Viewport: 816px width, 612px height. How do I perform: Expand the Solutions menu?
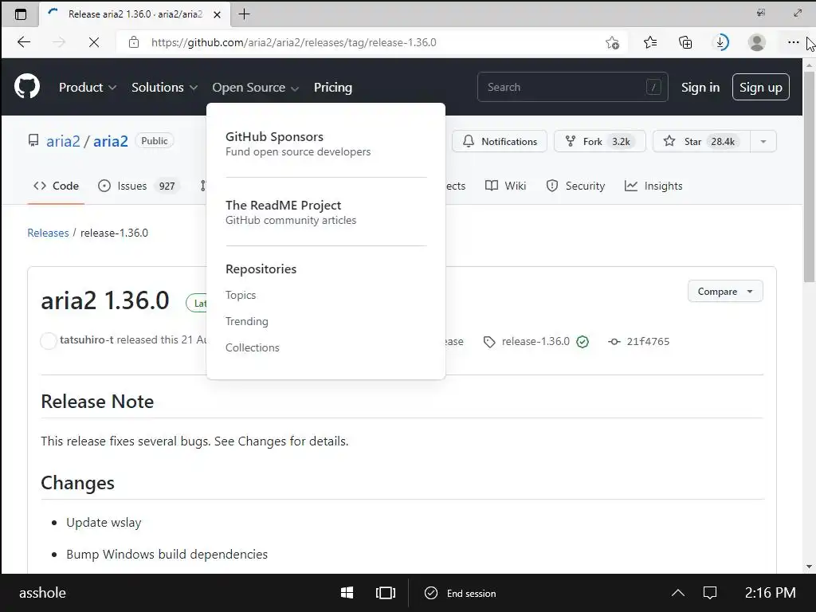tap(164, 88)
